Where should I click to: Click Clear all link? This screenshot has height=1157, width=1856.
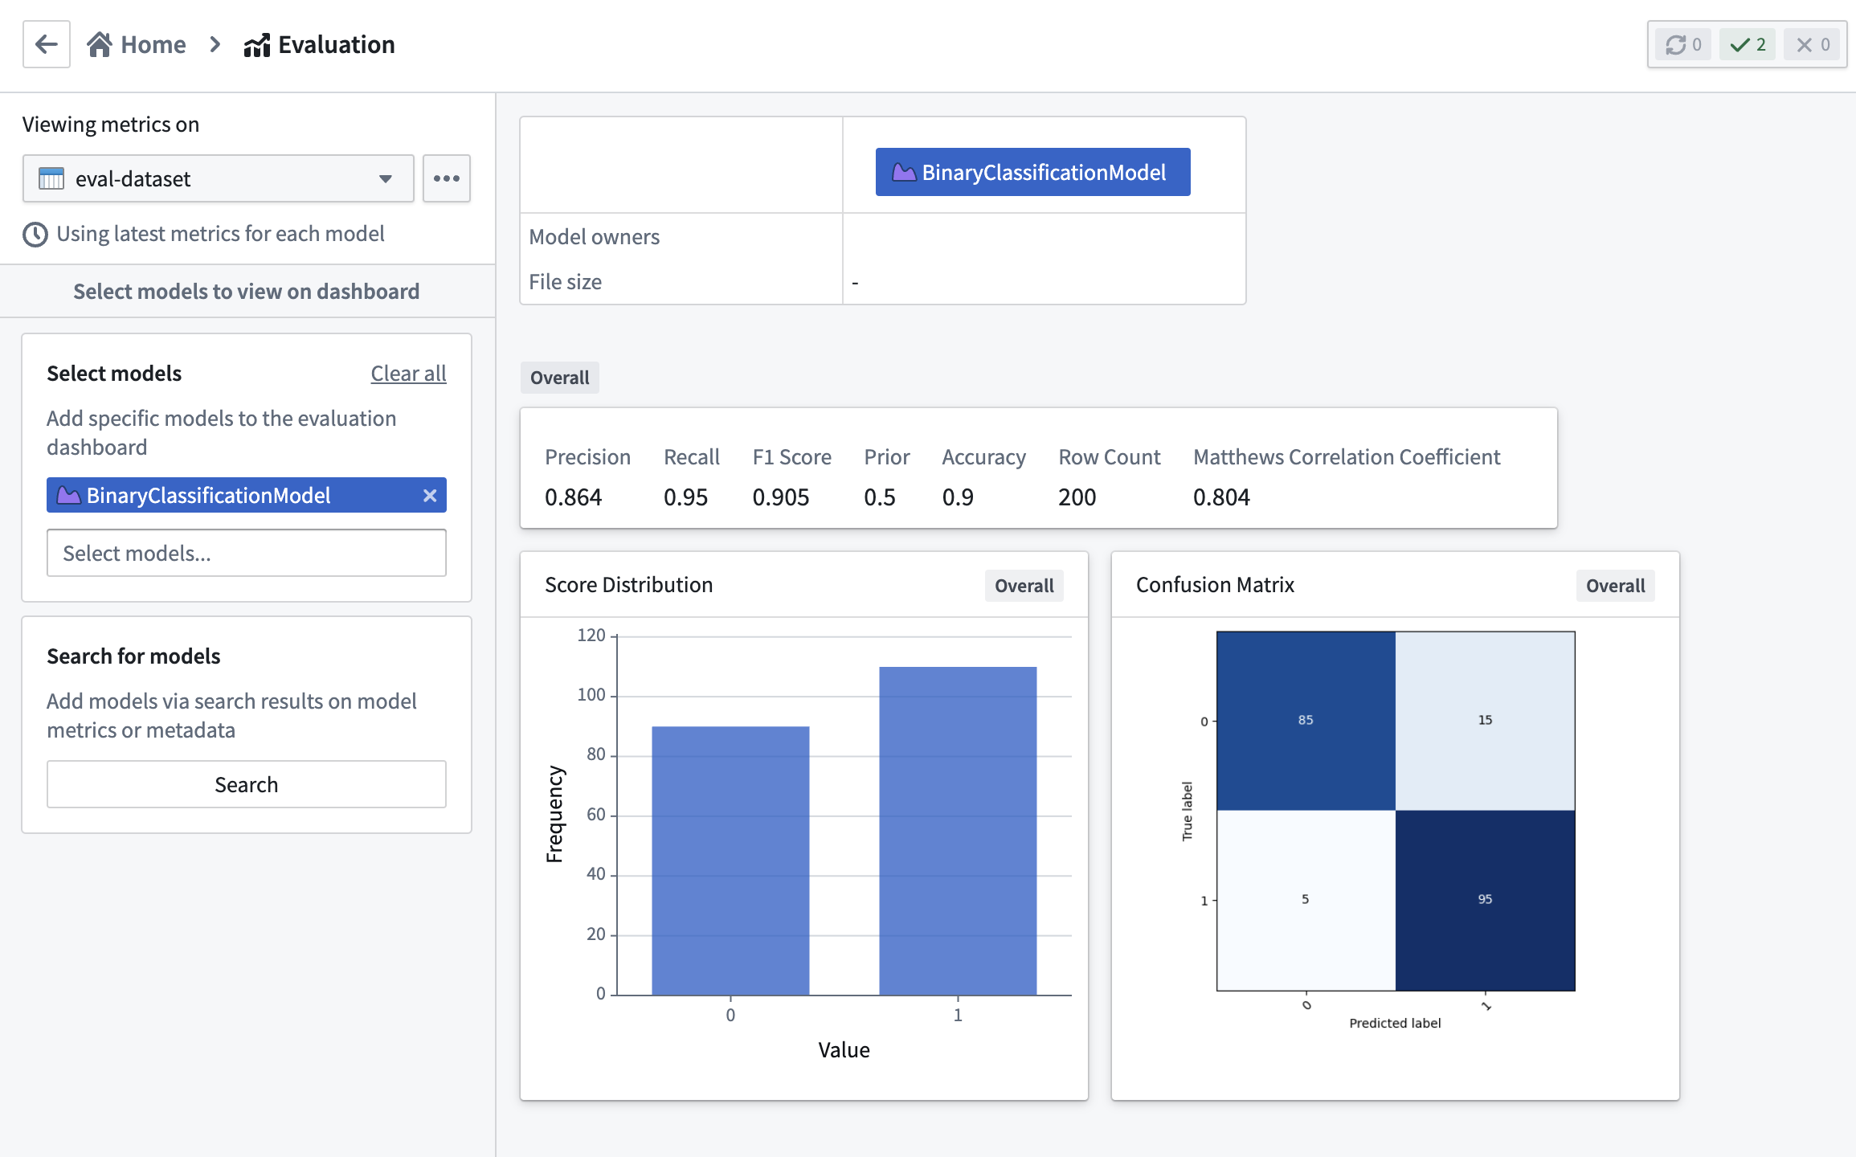[x=408, y=374]
